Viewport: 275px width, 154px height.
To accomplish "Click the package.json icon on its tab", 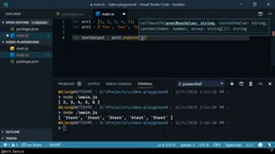I will (58, 14).
